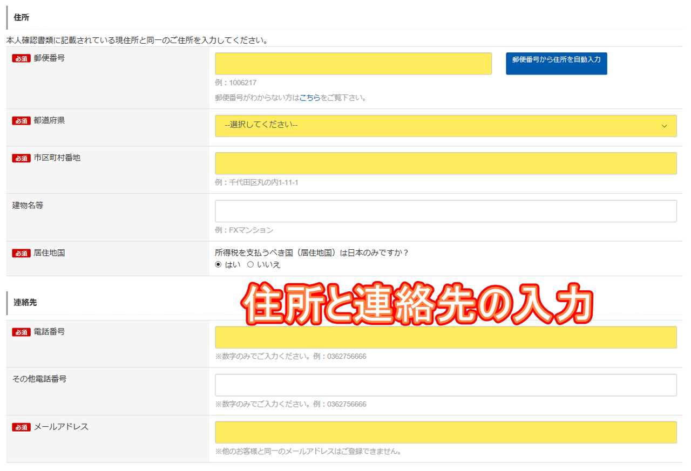Open the 都道府県 prefecture dropdown

[x=445, y=126]
